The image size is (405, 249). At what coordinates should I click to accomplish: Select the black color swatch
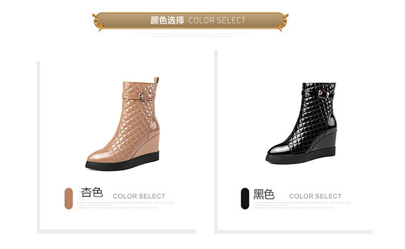click(x=245, y=199)
